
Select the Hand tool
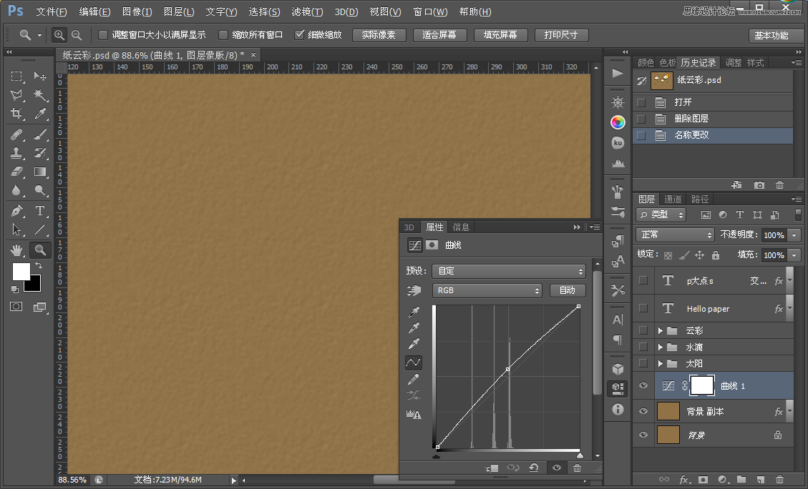(x=16, y=250)
